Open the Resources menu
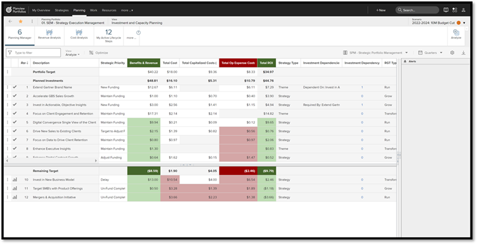Screen dimensions: 477x244 click(109, 10)
